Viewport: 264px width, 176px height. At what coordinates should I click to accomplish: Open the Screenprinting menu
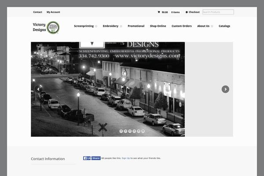coord(84,26)
